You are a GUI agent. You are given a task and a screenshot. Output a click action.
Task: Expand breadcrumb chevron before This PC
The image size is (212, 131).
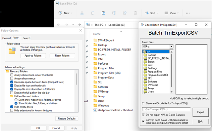[92, 25]
